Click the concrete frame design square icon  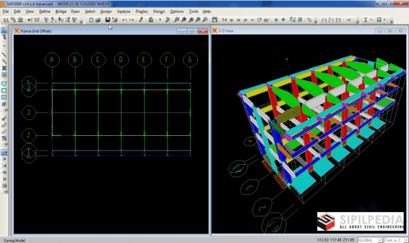tap(379, 20)
